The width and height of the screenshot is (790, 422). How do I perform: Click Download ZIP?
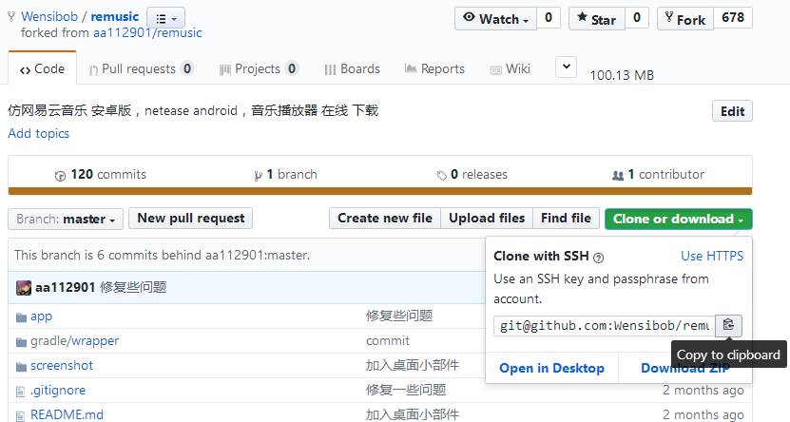(684, 368)
